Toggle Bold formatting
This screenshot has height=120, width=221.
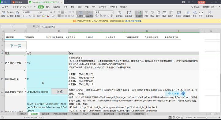pos(24,16)
